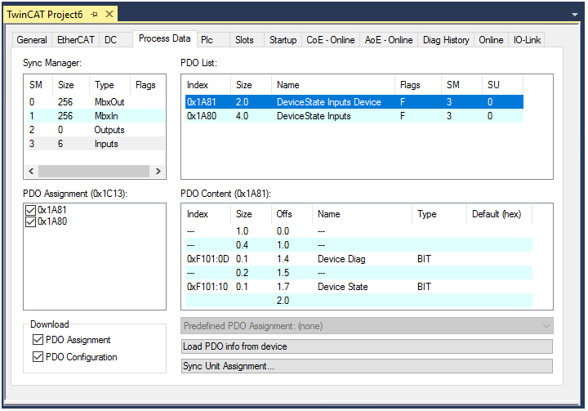Select the final PDO Content row 2.0

click(359, 301)
